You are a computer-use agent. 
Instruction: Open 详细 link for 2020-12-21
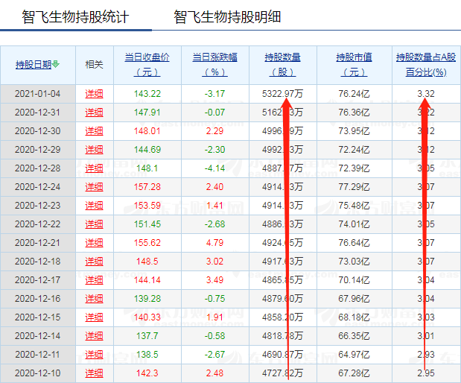[94, 243]
